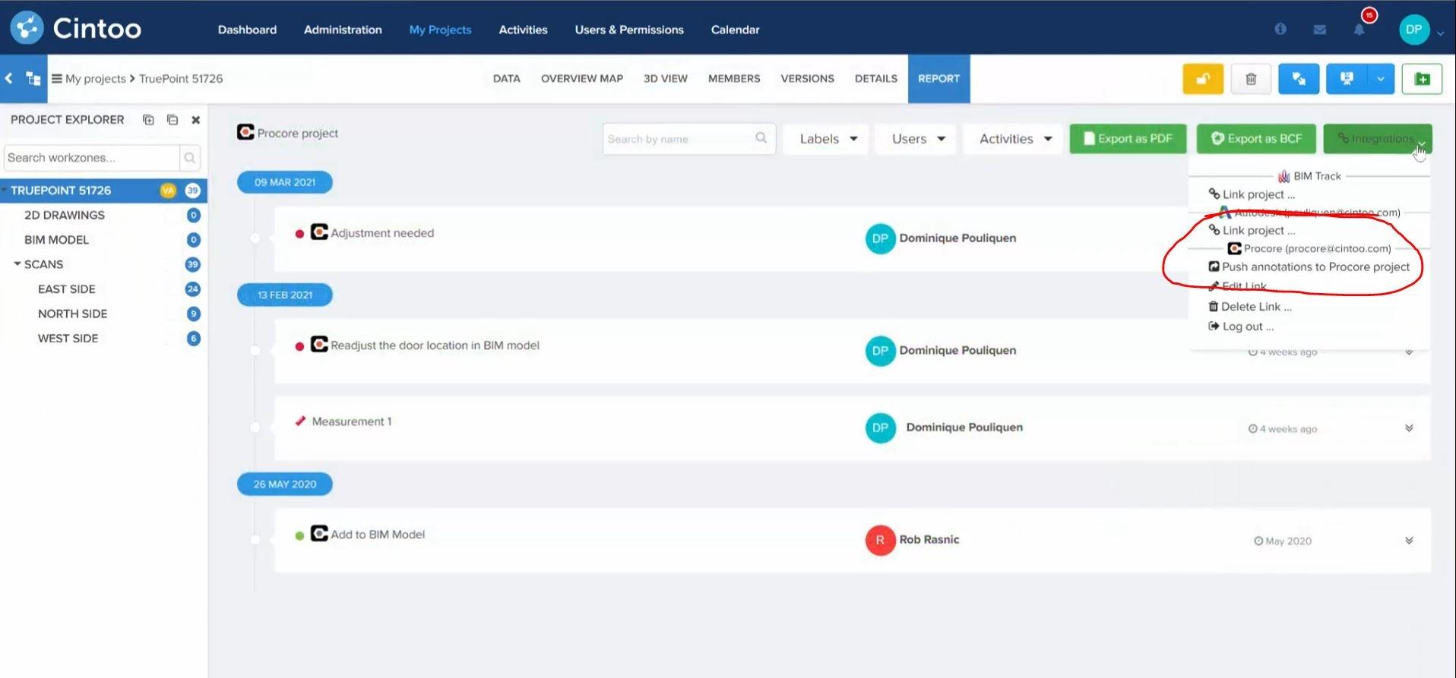Screen dimensions: 1456x678
Task: Open the Administration menu
Action: pos(343,30)
